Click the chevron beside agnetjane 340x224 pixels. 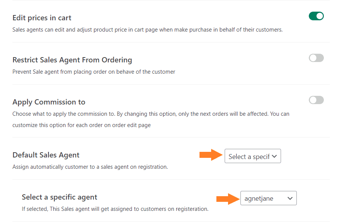pyautogui.click(x=290, y=198)
